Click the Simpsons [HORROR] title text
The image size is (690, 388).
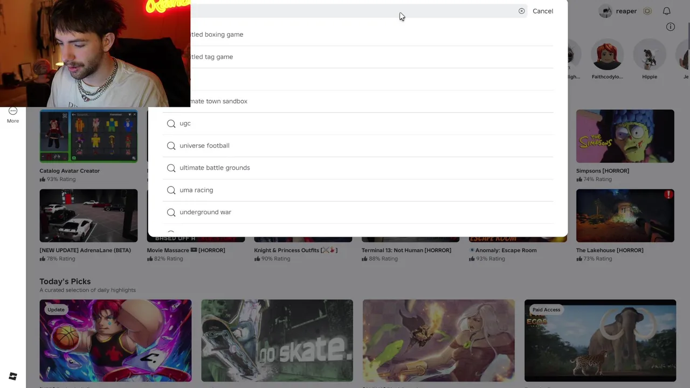[x=603, y=171]
